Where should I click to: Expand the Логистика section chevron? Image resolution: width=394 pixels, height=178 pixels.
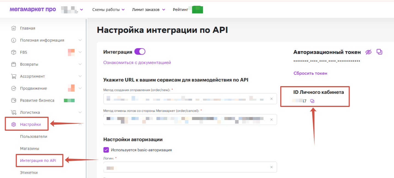(80, 112)
